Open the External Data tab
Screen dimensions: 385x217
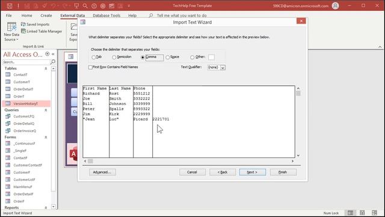73,16
